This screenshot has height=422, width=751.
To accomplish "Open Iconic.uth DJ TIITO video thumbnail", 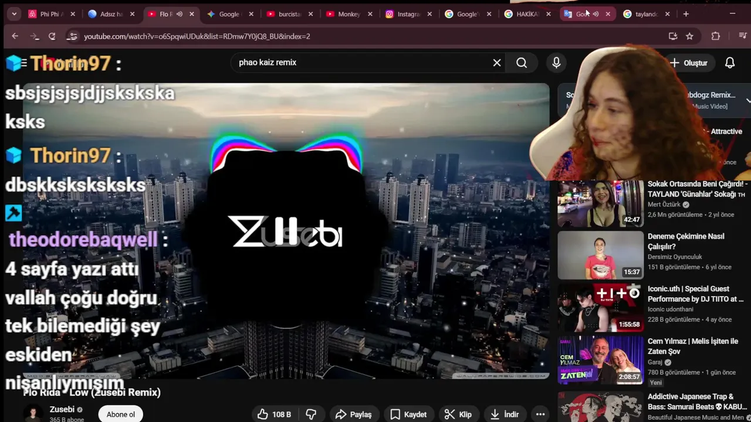I will [600, 308].
